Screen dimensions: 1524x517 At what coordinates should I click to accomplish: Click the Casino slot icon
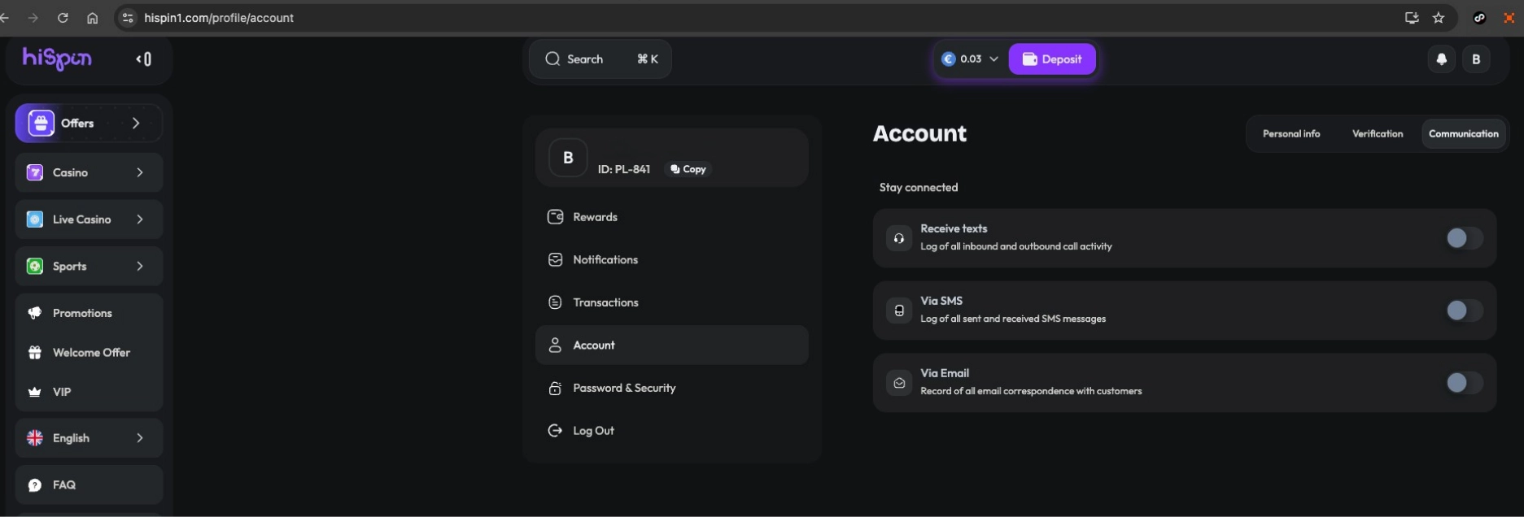coord(35,172)
